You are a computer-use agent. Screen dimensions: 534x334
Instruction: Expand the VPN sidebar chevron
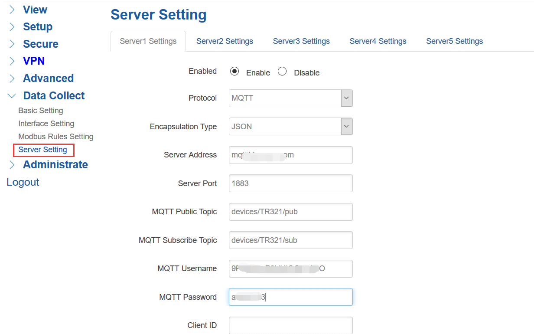point(11,61)
